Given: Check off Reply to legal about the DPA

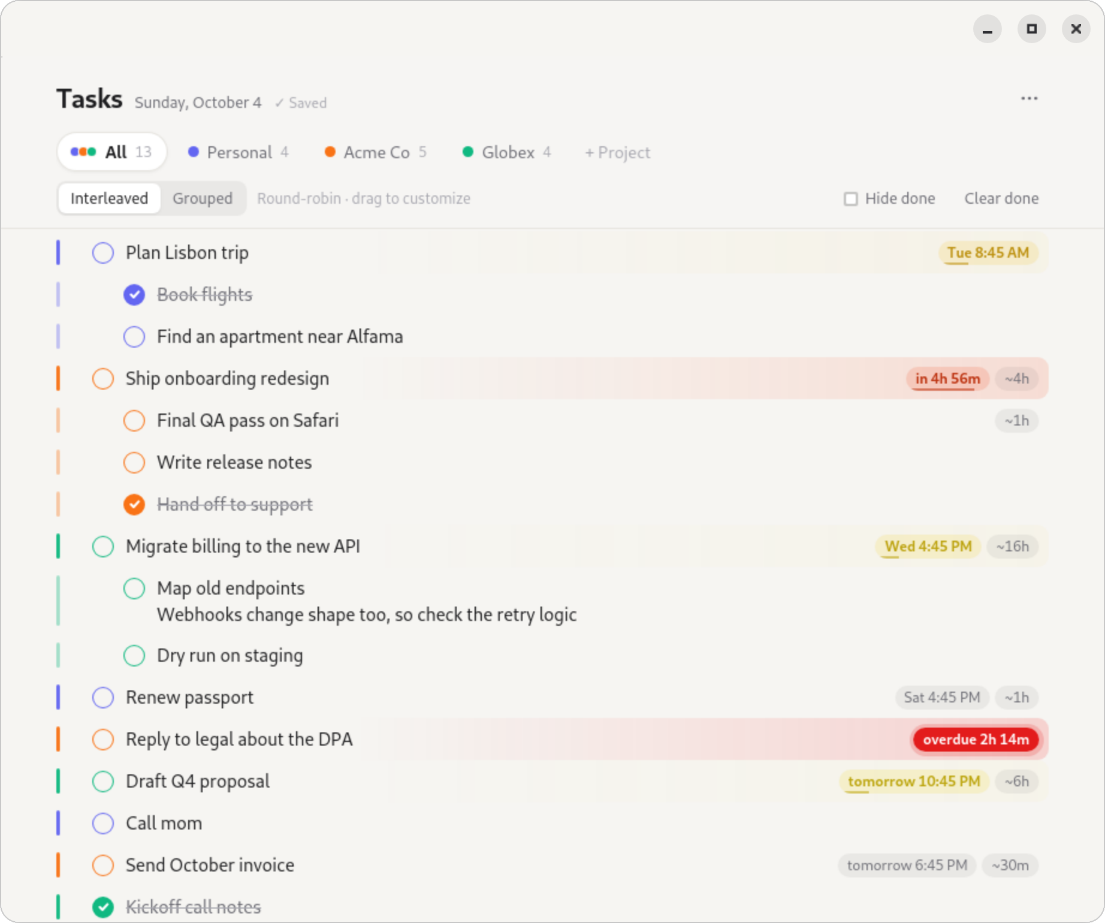Looking at the screenshot, I should pos(103,740).
